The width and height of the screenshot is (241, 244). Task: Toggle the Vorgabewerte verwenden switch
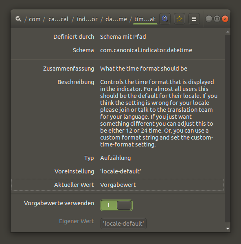click(x=116, y=205)
